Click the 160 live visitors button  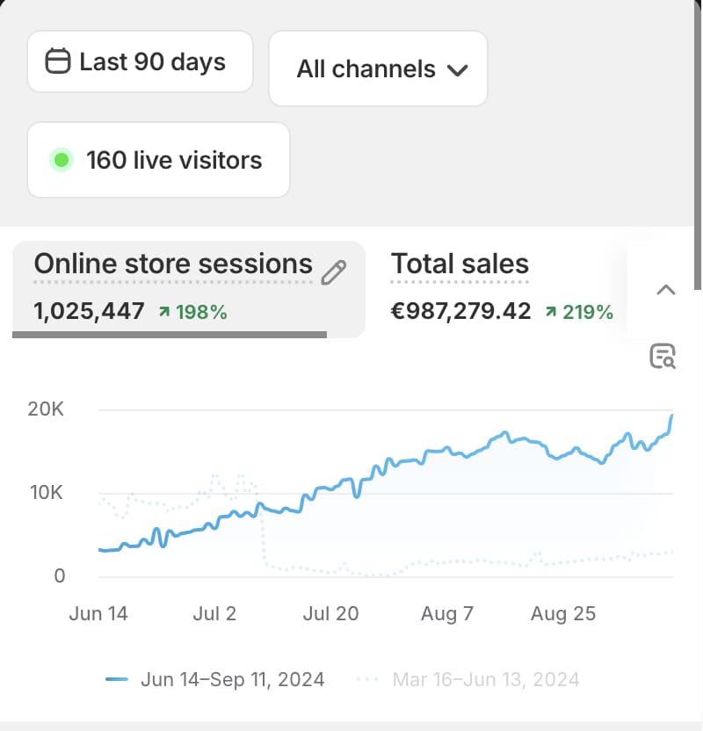coord(158,160)
